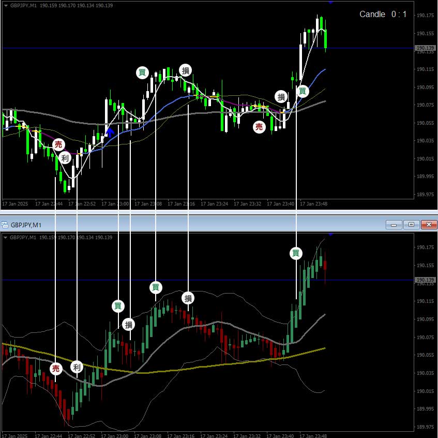Click the 損 marker near 23:00 in lower chart
The image size is (438, 438).
coord(129,325)
